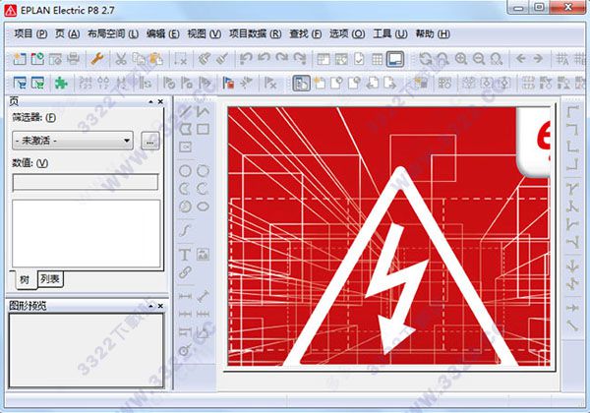This screenshot has height=413, width=590.
Task: Select the spline curve tool
Action: click(x=185, y=230)
